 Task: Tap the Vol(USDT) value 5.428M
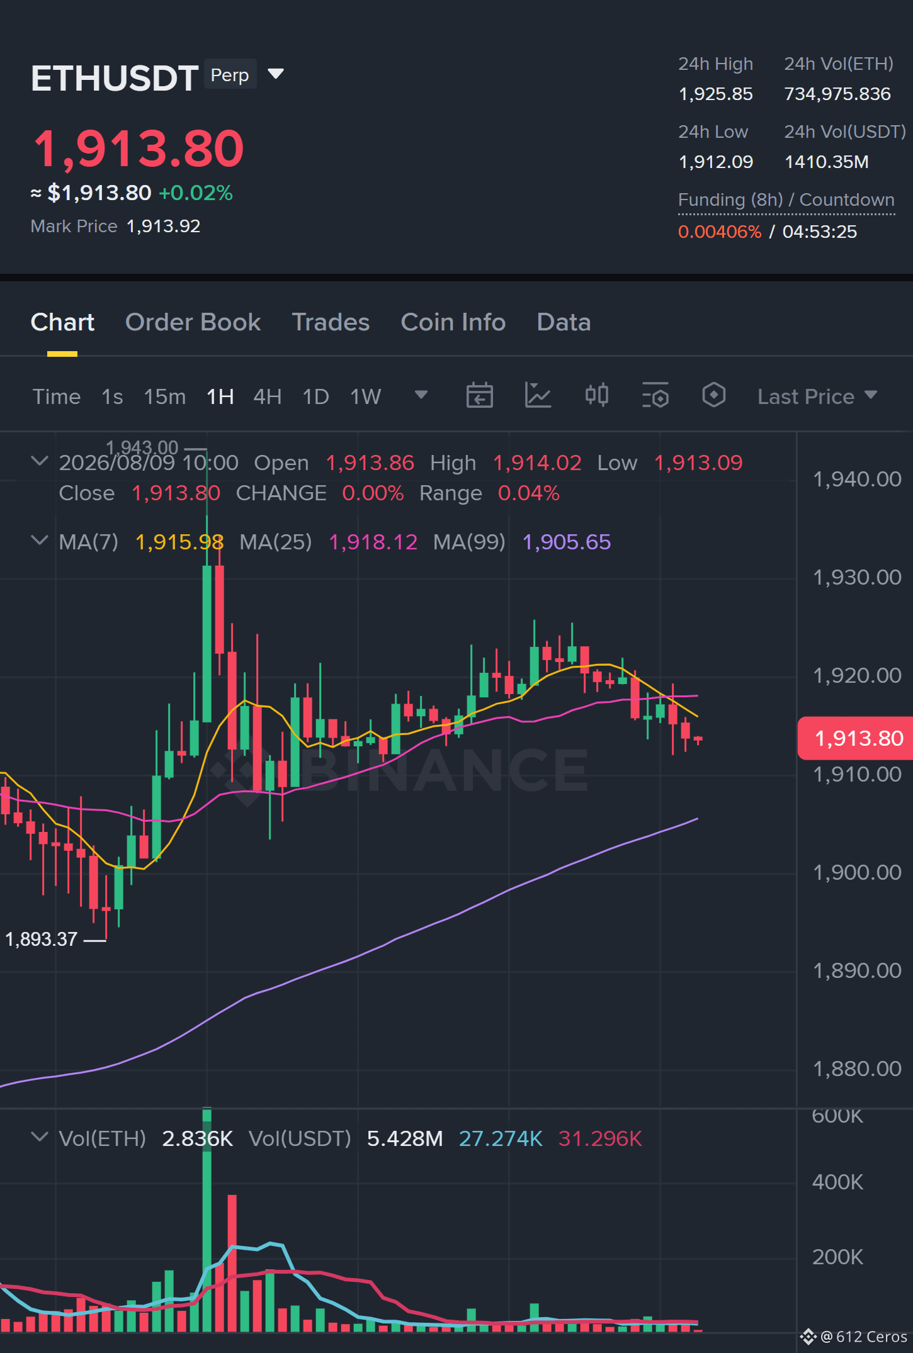tap(405, 1138)
